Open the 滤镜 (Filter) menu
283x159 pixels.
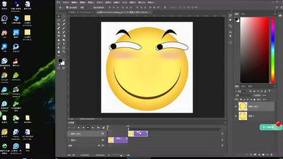[117, 3]
